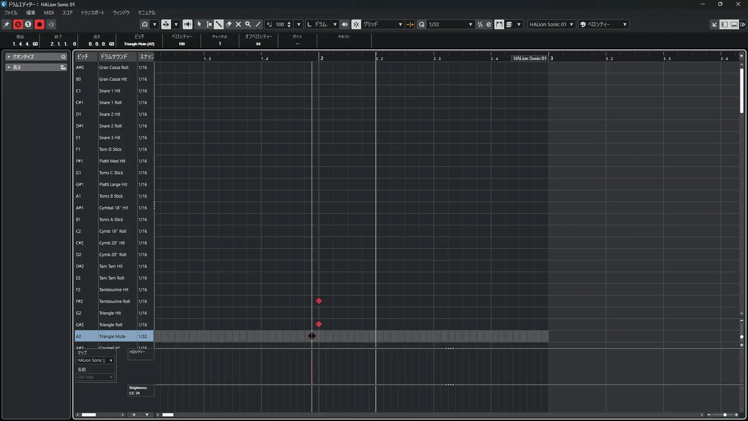The image size is (748, 421).
Task: Click the red Record in editor button
Action: (39, 24)
